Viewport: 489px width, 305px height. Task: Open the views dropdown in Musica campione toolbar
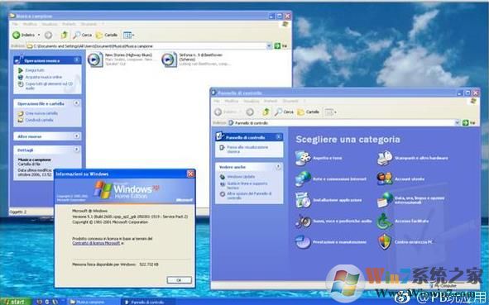(129, 36)
